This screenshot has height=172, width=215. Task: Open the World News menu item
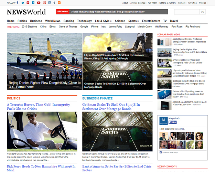point(53,21)
